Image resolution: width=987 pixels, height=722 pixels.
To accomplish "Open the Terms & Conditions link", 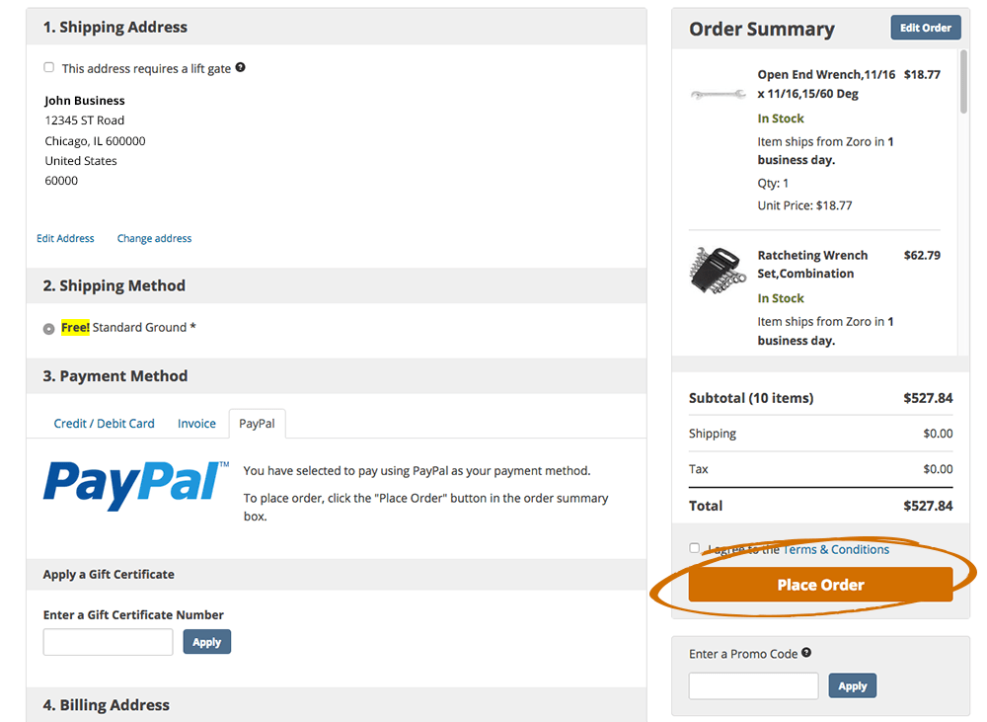I will pos(836,549).
